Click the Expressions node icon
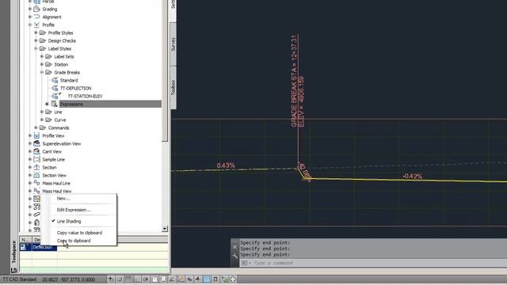The height and width of the screenshot is (285, 507). coord(55,104)
